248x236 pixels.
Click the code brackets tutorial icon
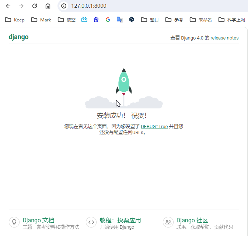click(x=91, y=222)
